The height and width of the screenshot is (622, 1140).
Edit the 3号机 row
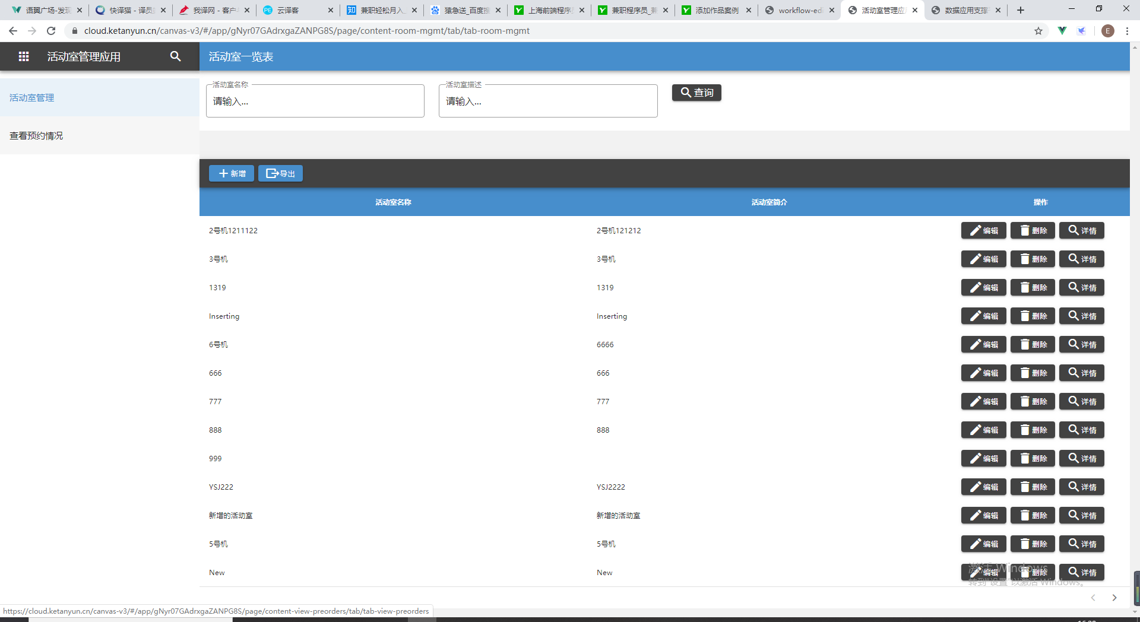pyautogui.click(x=984, y=259)
